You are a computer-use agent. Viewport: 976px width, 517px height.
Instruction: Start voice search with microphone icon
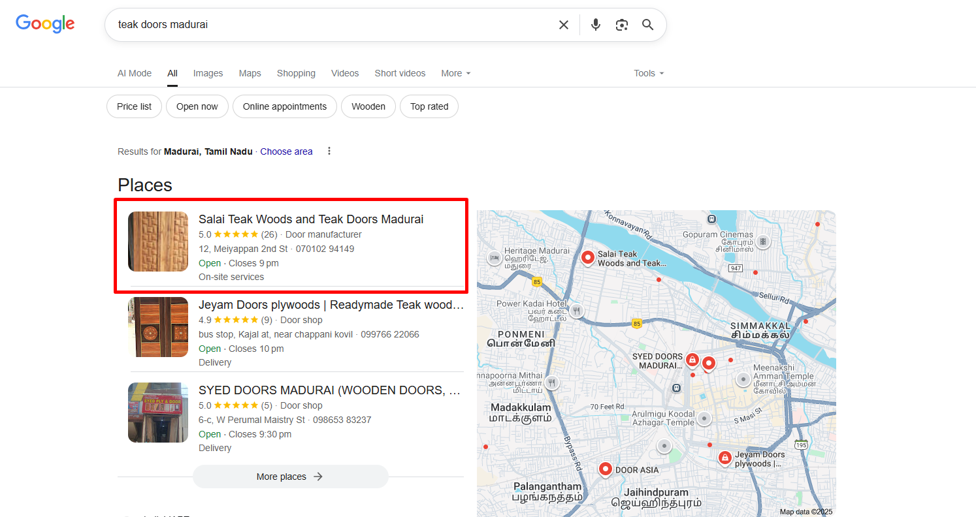(595, 25)
